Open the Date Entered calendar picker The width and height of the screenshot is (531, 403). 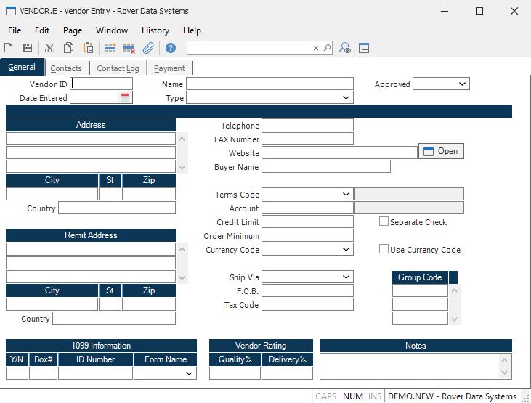[125, 98]
